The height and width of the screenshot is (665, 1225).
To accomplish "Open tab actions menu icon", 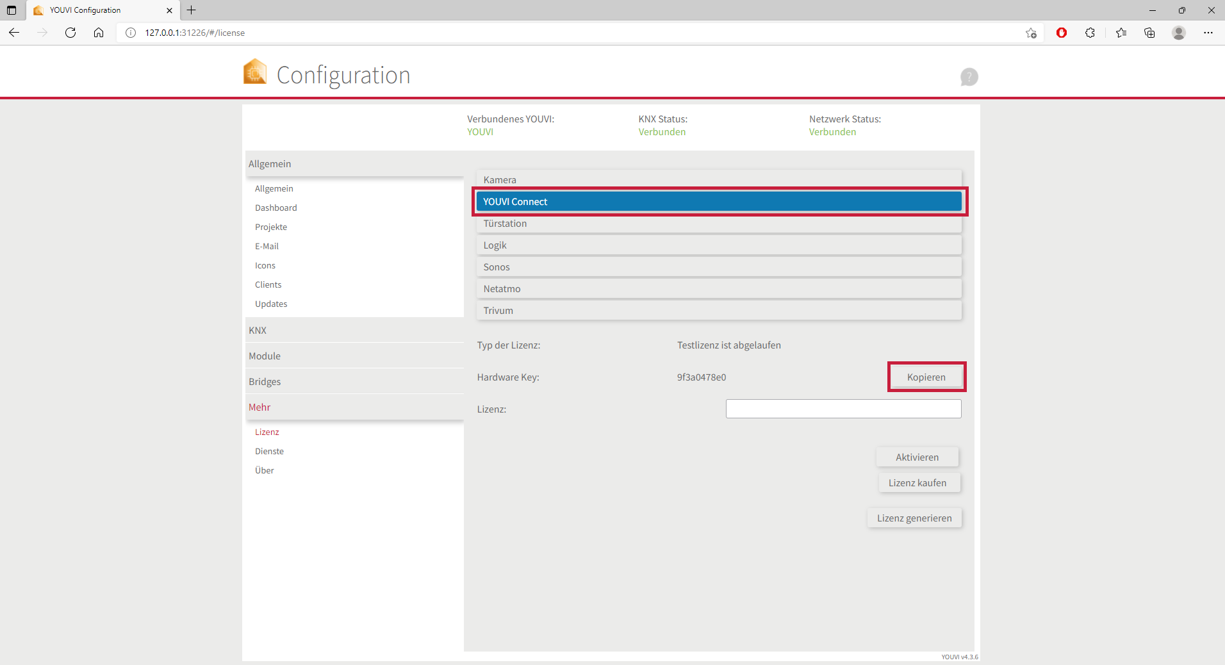I will pos(12,10).
